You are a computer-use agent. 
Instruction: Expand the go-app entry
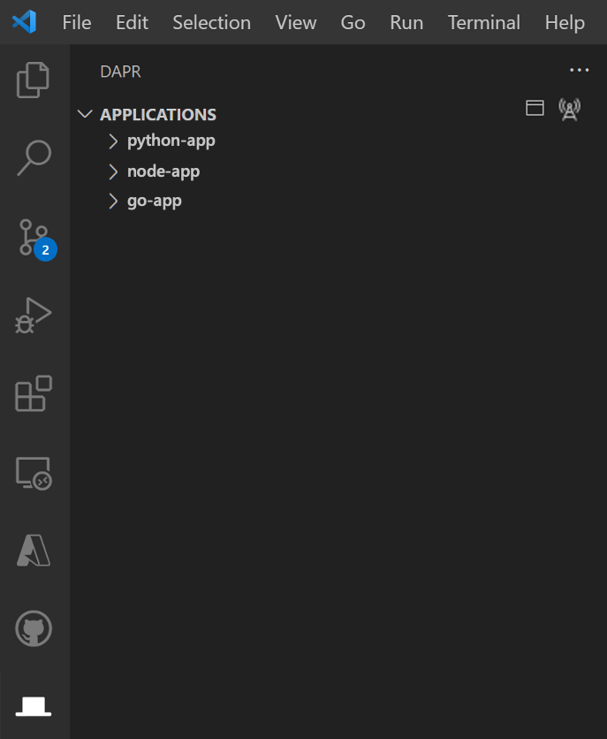click(113, 201)
